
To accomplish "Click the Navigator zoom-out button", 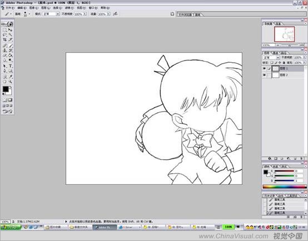I will tap(278, 45).
